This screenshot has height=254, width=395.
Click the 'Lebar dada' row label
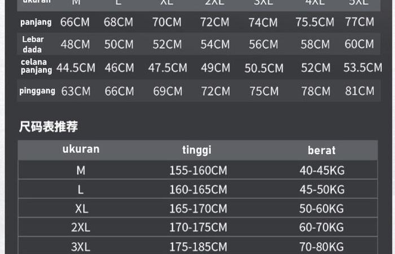33,45
